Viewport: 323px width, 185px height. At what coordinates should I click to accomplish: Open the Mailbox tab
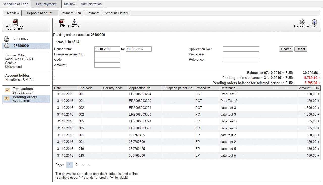70,4
